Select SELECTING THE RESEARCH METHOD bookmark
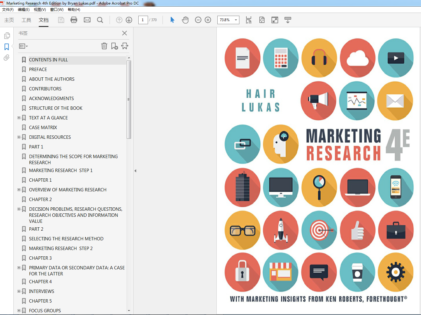The image size is (421, 315). pyautogui.click(x=66, y=239)
